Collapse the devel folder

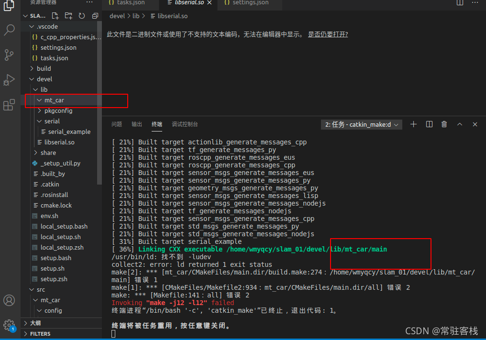click(61, 79)
